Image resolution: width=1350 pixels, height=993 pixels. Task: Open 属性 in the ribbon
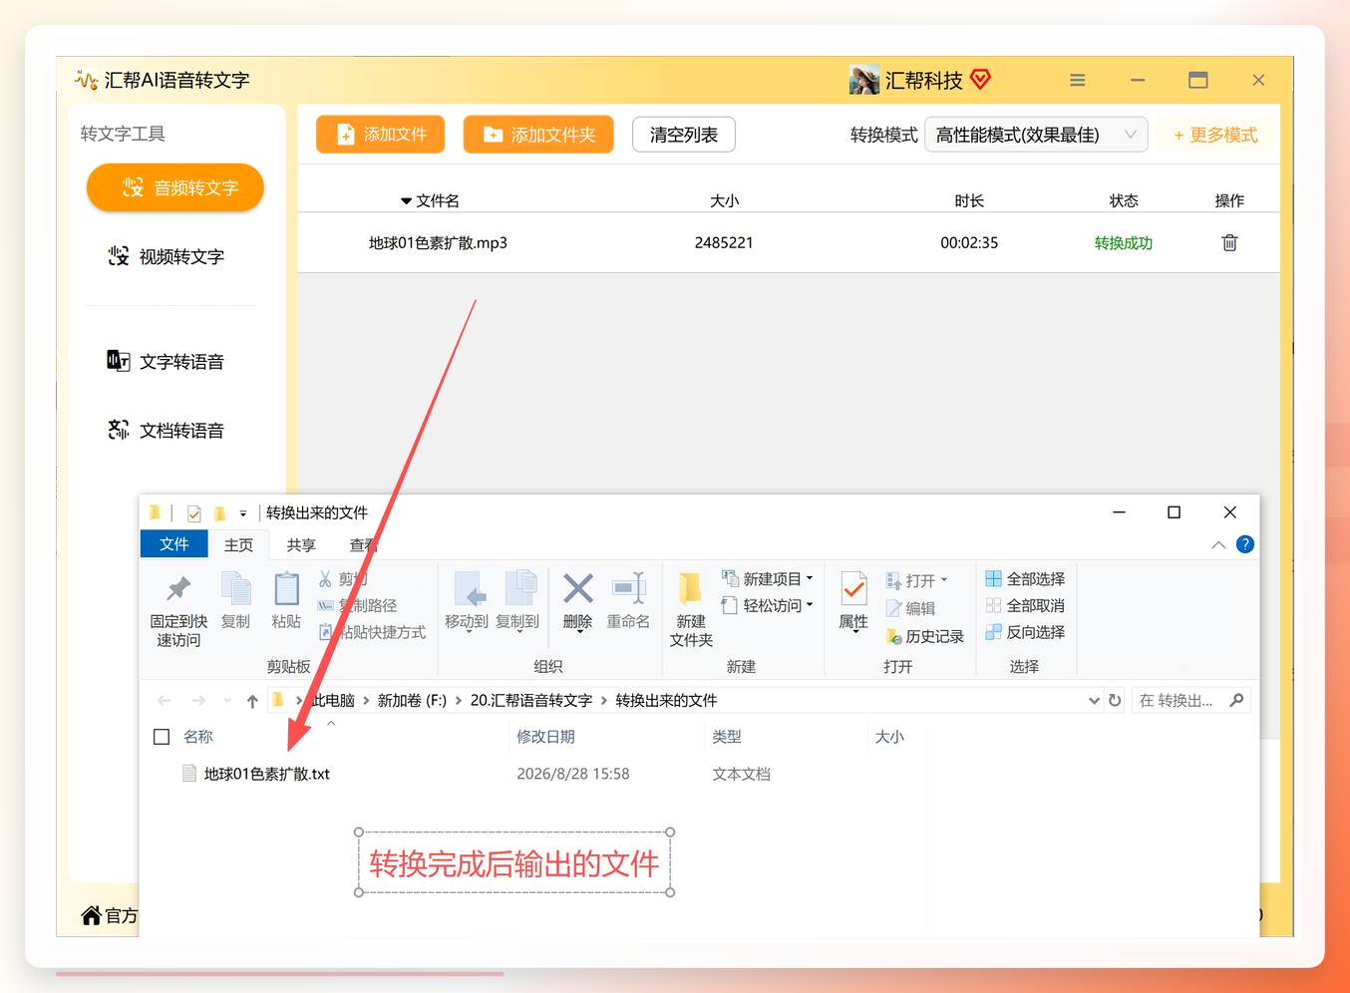pyautogui.click(x=853, y=601)
